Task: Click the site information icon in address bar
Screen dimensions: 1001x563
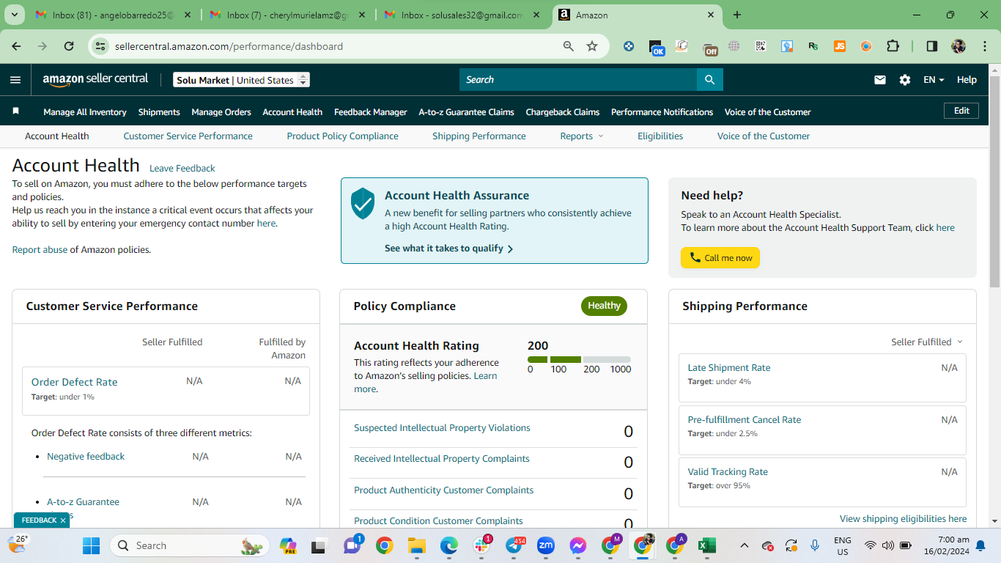Action: 100,46
